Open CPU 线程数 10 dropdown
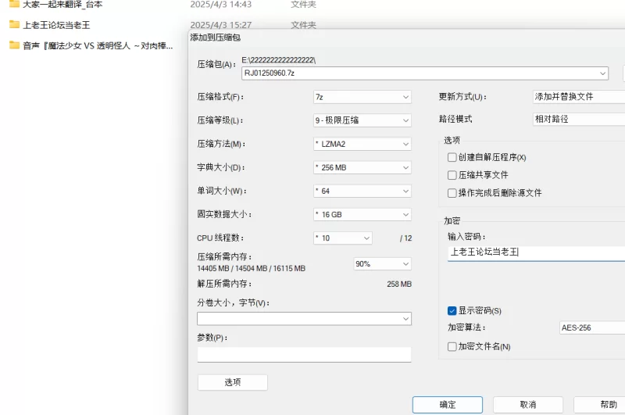The width and height of the screenshot is (625, 415). click(343, 238)
